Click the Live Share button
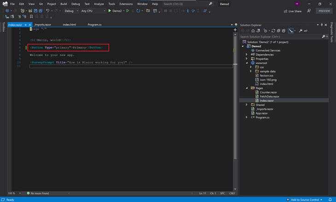Image resolution: width=336 pixels, height=202 pixels. pos(293,11)
